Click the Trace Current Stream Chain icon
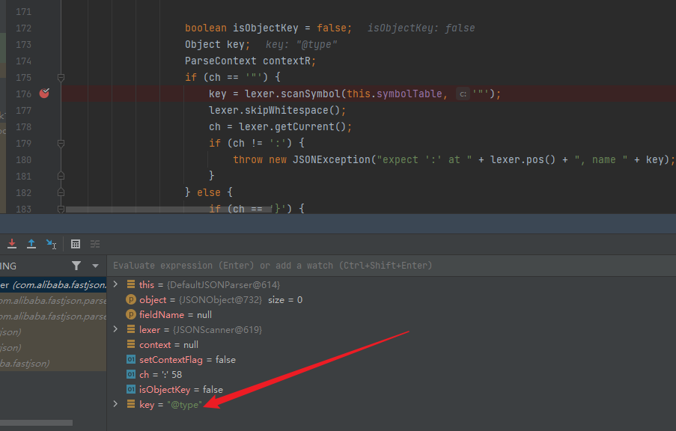 pyautogui.click(x=95, y=244)
